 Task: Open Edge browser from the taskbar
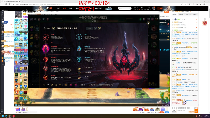tap(6, 116)
